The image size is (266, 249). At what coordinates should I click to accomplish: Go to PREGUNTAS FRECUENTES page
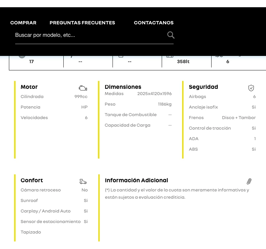pyautogui.click(x=82, y=23)
